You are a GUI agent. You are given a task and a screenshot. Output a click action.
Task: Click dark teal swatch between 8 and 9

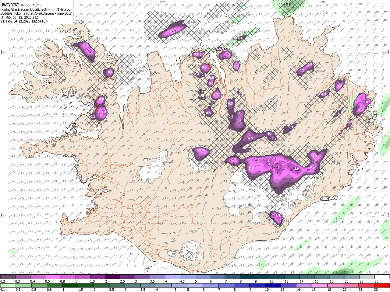pyautogui.click(x=247, y=277)
